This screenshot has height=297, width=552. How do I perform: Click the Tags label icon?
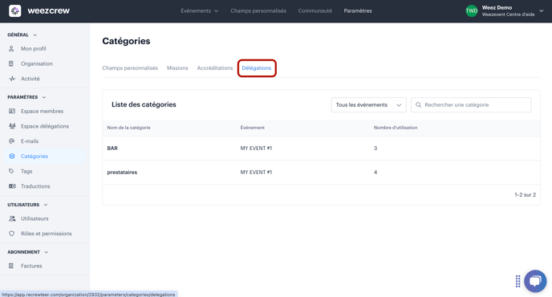click(11, 171)
